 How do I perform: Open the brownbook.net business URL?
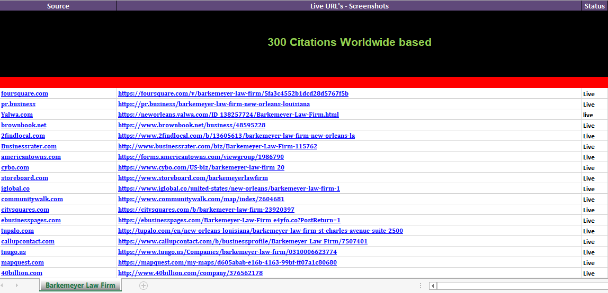click(191, 125)
